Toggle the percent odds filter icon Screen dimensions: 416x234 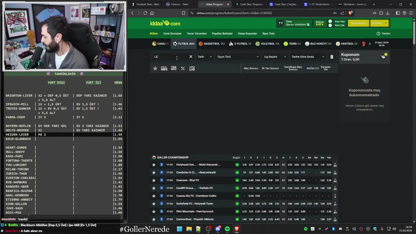click(183, 68)
